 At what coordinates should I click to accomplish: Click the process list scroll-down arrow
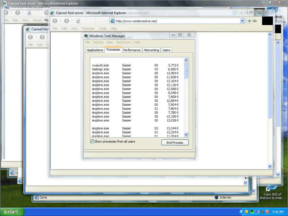pos(186,135)
